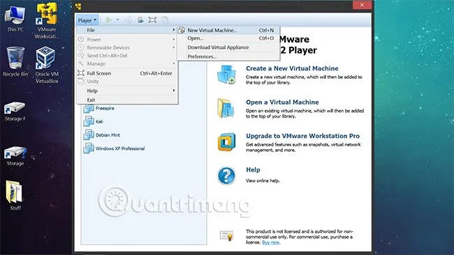Image resolution: width=454 pixels, height=255 pixels.
Task: Choose Unity menu entry
Action: point(127,82)
